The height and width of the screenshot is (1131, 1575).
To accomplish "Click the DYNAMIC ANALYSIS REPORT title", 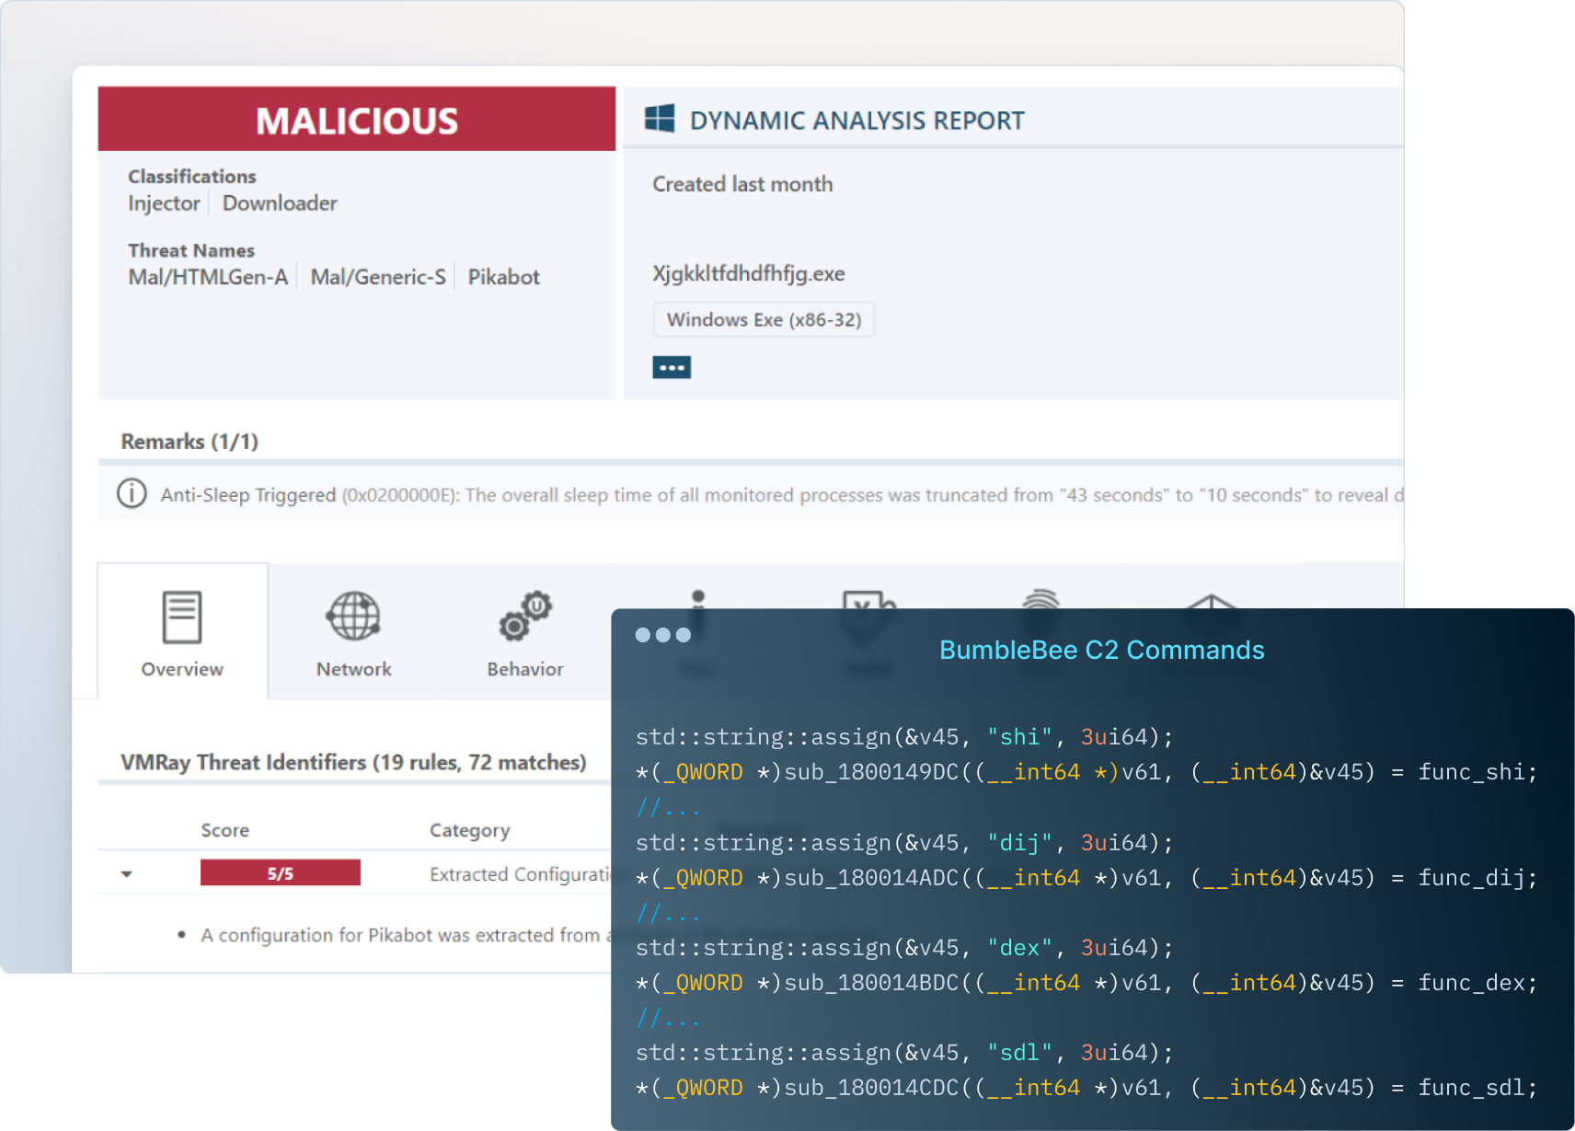I will (x=857, y=121).
